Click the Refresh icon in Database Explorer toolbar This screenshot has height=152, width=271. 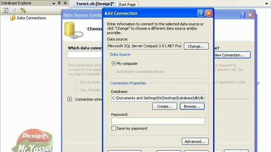pyautogui.click(x=6, y=11)
